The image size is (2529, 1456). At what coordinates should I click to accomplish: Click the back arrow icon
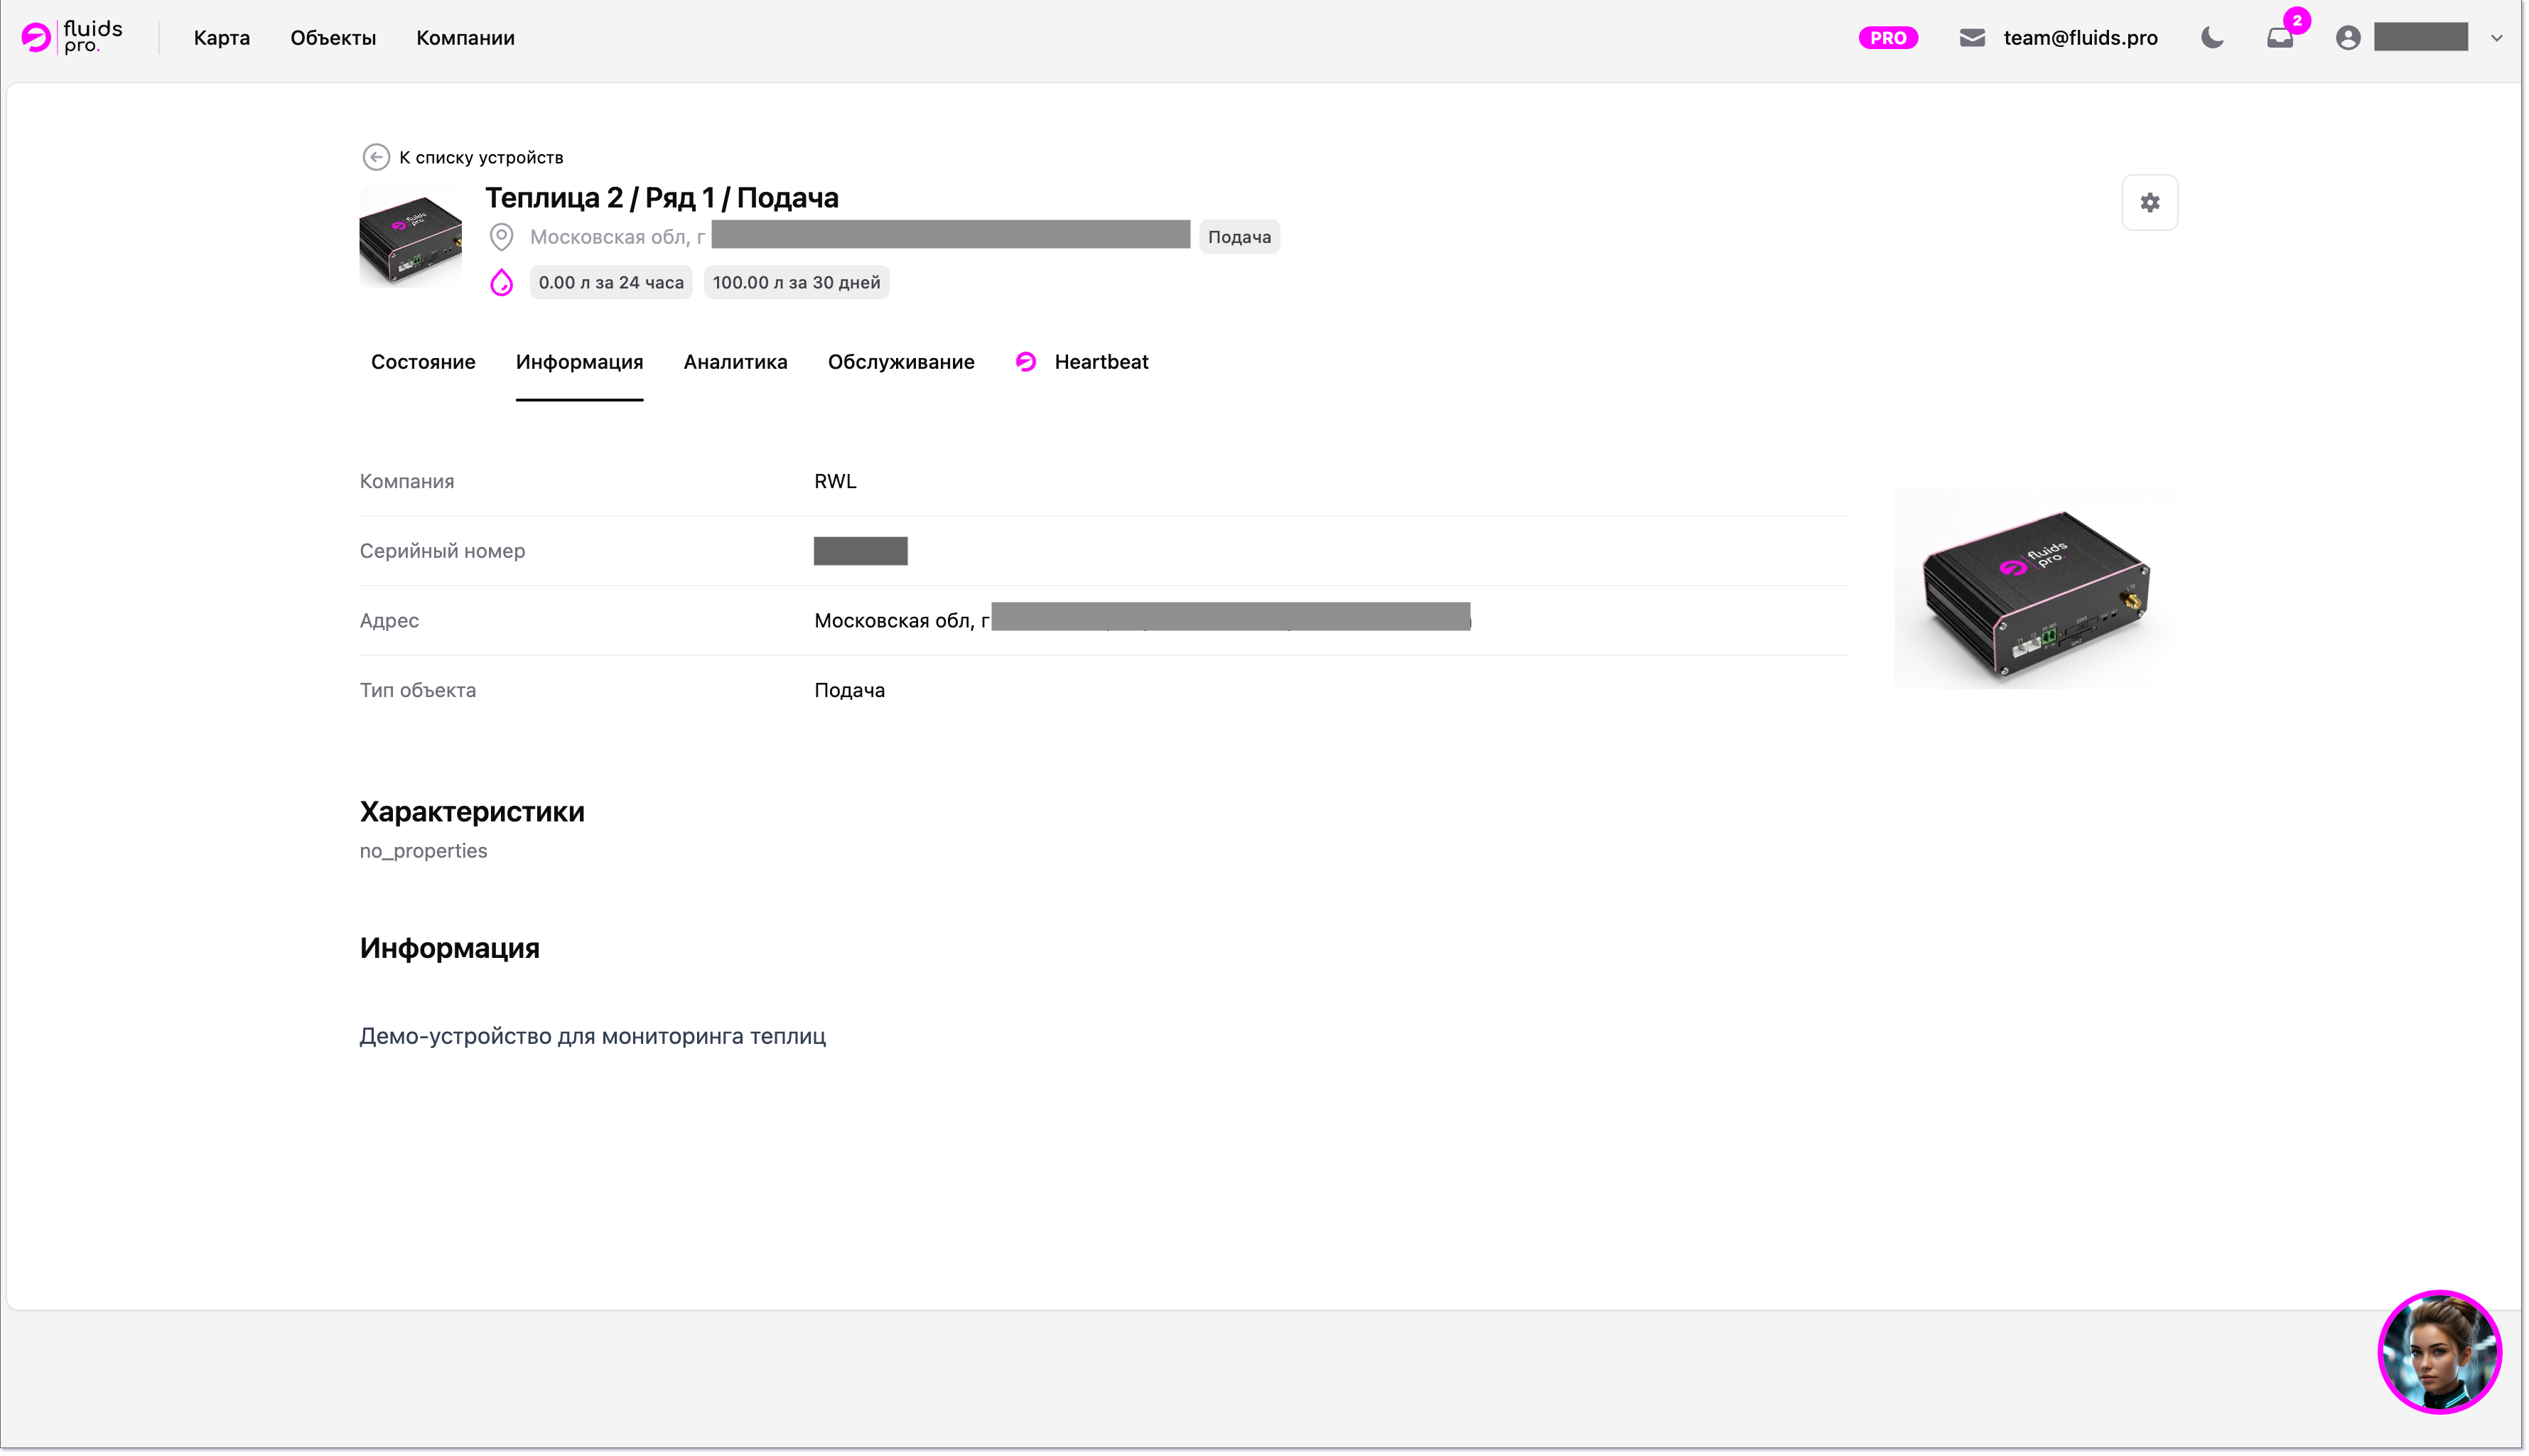pyautogui.click(x=376, y=157)
